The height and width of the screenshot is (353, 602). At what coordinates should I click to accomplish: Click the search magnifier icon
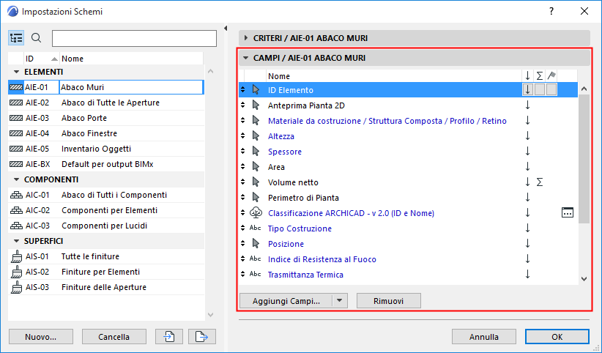tap(37, 38)
